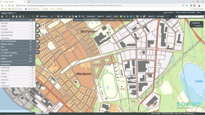
Task: Click the heart favorites icon
Action: tap(37, 16)
